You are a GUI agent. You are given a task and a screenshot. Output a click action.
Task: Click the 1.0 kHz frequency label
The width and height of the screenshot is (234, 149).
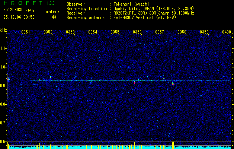pyautogui.click(x=3, y=67)
